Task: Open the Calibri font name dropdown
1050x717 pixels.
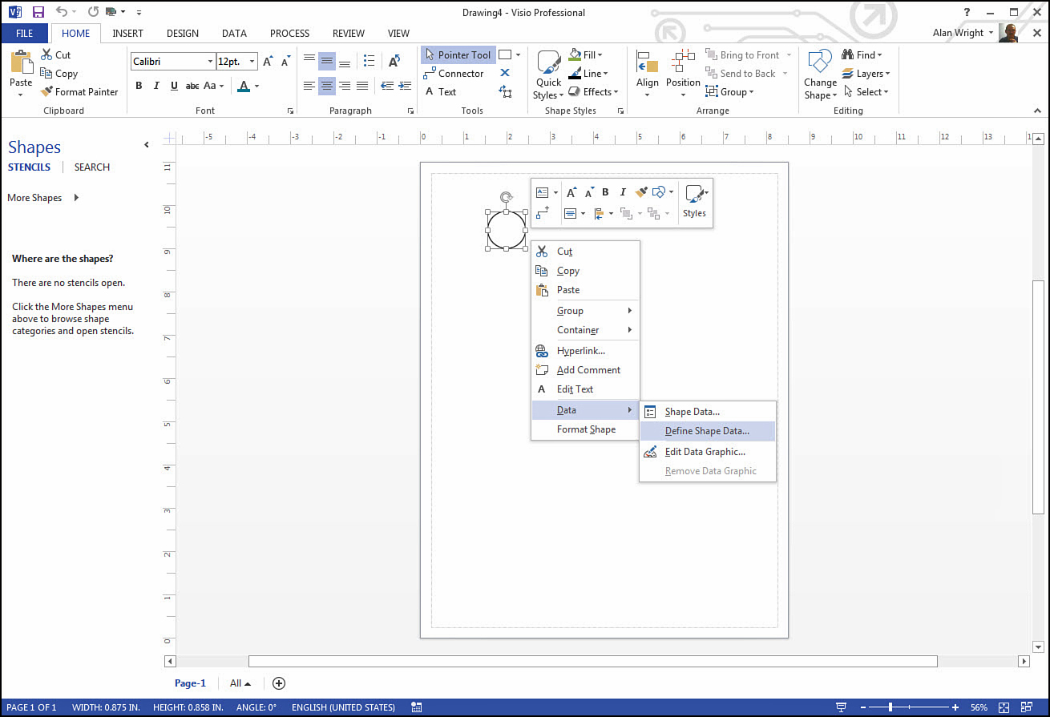Action: 210,61
